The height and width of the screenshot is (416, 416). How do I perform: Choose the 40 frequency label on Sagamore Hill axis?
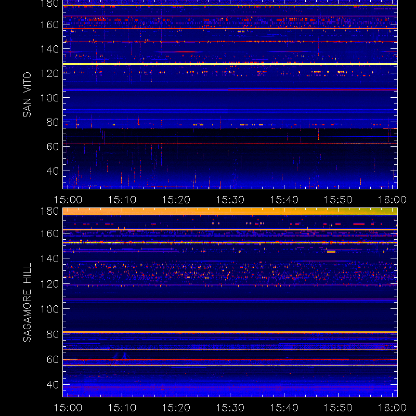53,385
